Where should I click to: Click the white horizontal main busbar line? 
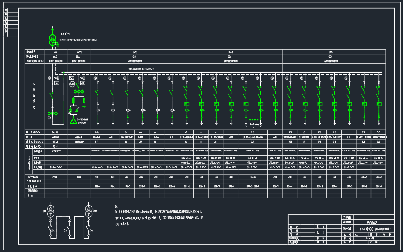[x=222, y=72]
